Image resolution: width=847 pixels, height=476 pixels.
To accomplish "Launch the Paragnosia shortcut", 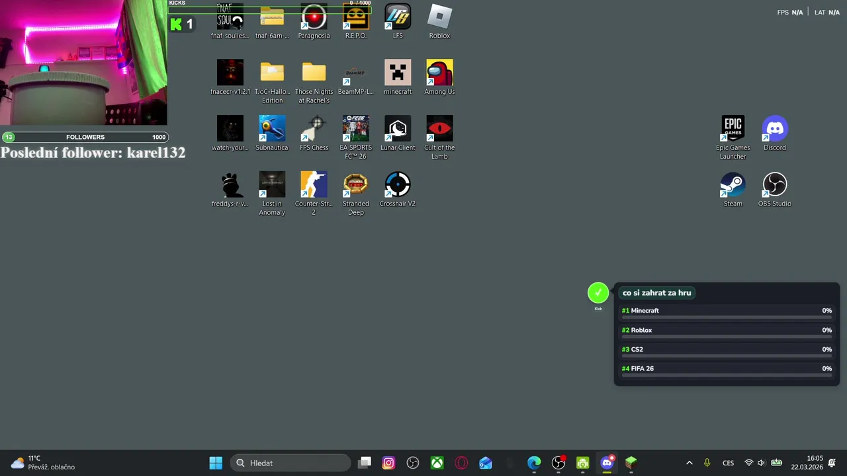I will click(314, 22).
